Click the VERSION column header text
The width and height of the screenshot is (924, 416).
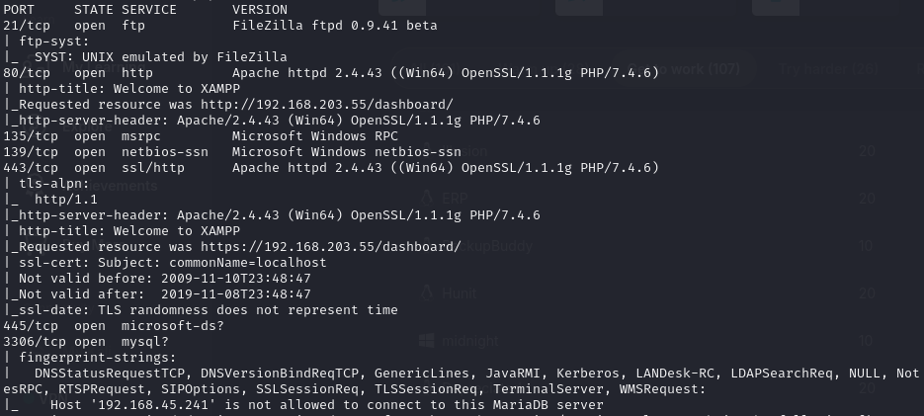click(260, 9)
